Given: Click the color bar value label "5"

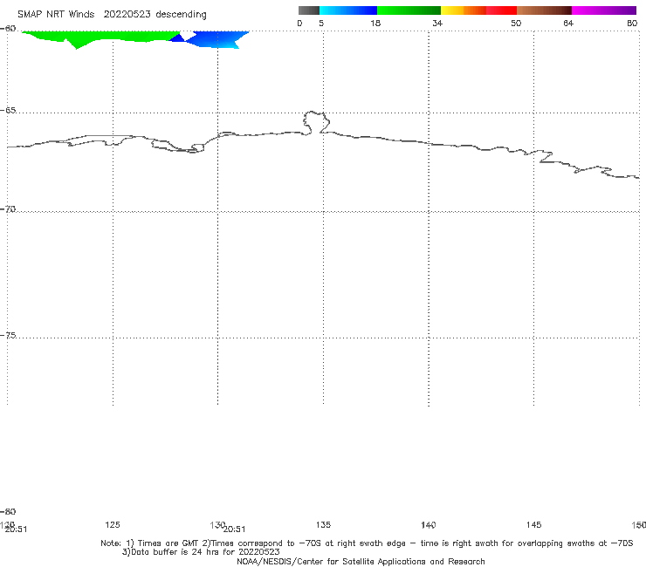Looking at the screenshot, I should tap(321, 23).
